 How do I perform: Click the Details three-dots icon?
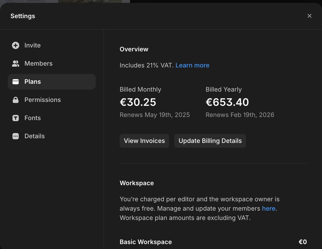pyautogui.click(x=16, y=136)
